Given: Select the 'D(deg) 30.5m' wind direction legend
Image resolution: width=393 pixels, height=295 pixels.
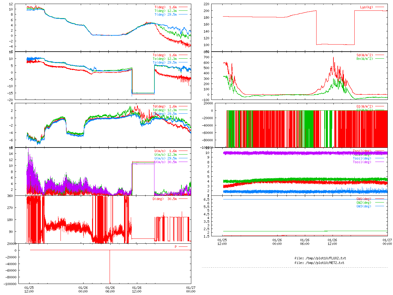Looking at the screenshot, I should pos(165,199).
